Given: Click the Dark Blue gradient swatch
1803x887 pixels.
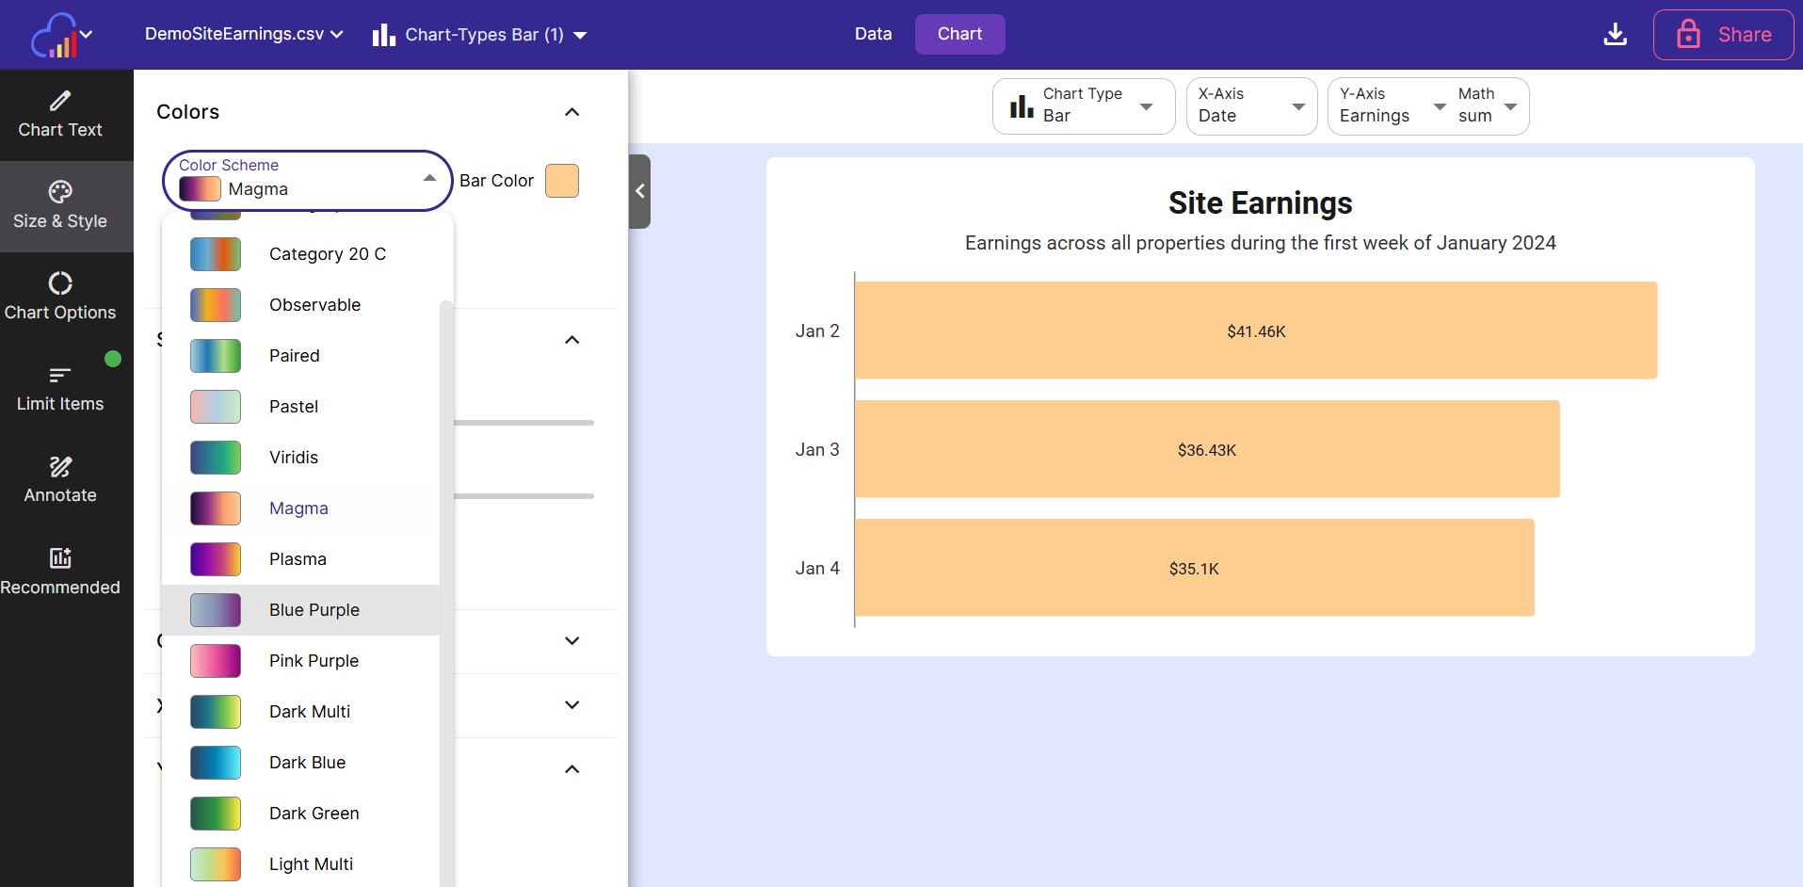Looking at the screenshot, I should [x=216, y=763].
